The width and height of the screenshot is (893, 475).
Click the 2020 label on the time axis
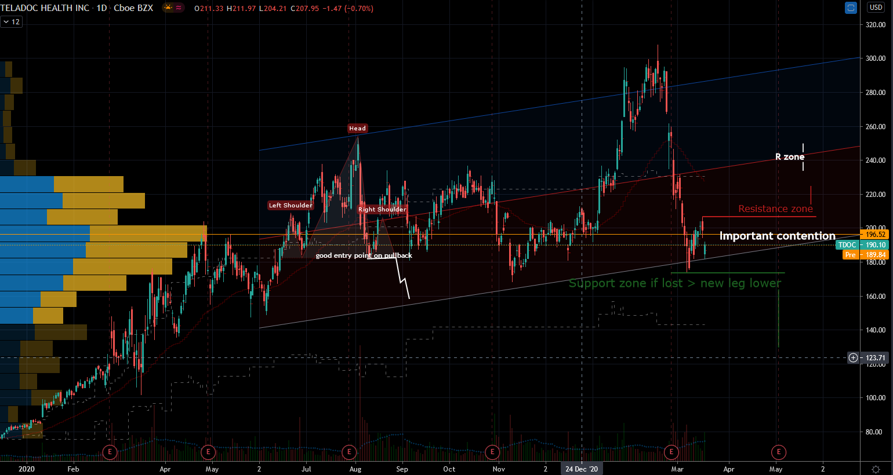coord(26,469)
